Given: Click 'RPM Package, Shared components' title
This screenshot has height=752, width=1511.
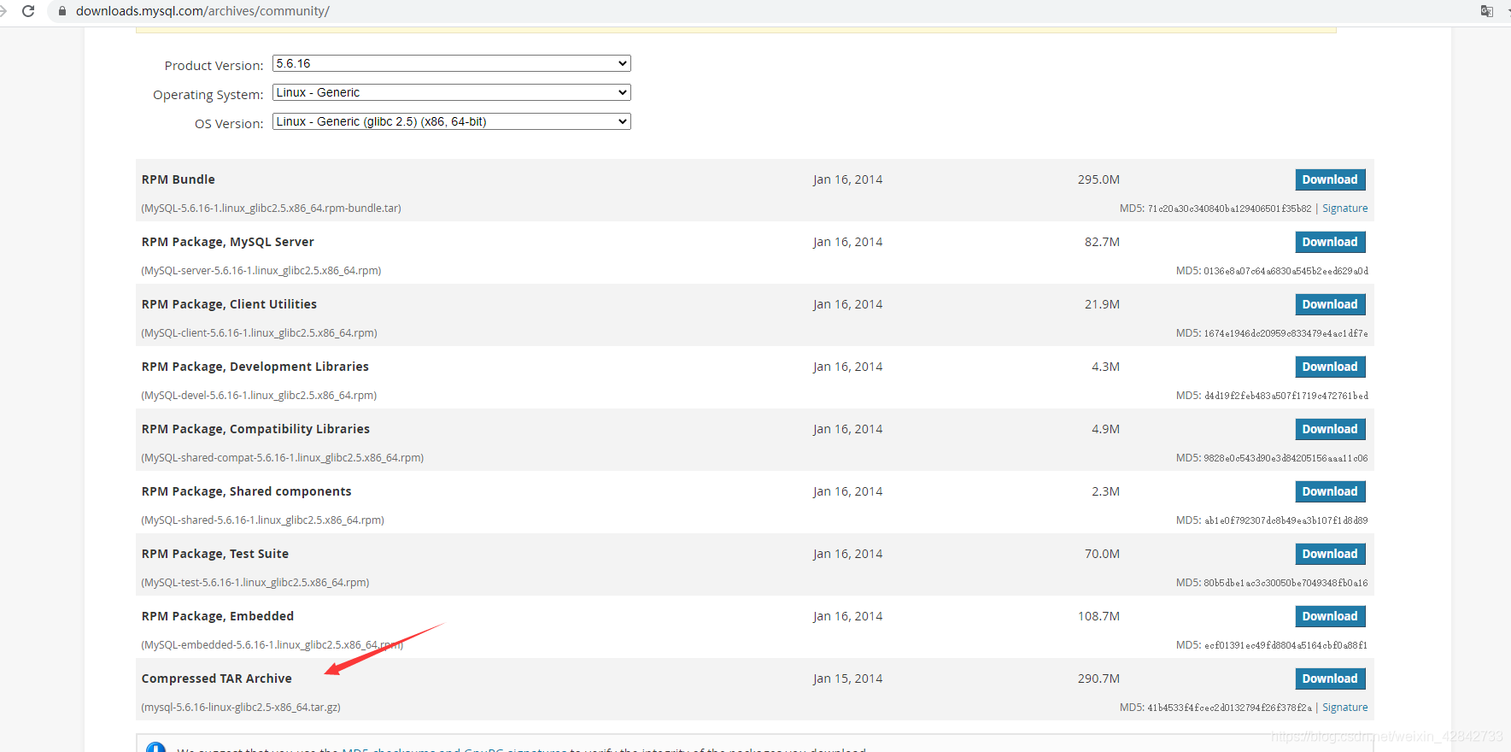Looking at the screenshot, I should [x=247, y=491].
